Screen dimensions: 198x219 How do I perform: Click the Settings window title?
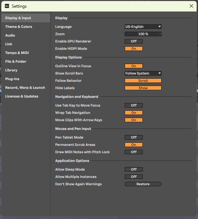(19, 6)
